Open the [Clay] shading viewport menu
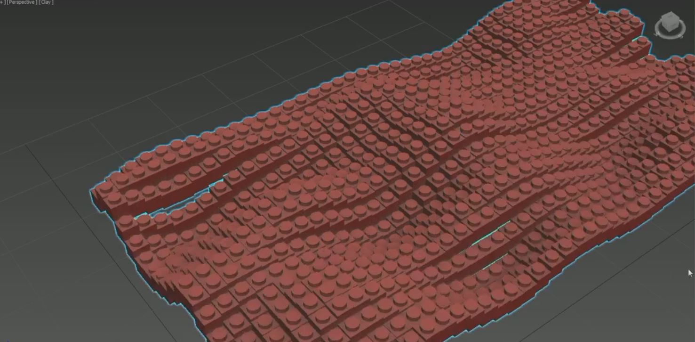 pos(45,2)
